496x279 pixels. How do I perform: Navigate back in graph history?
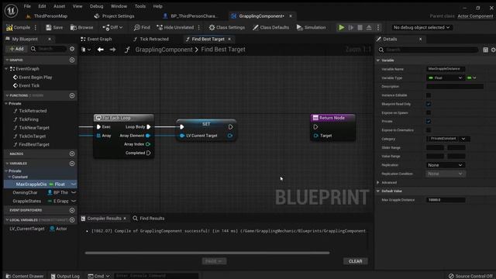coord(100,50)
